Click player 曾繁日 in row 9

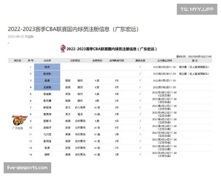point(47,121)
